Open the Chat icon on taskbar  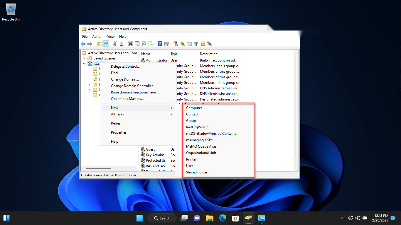[197, 218]
